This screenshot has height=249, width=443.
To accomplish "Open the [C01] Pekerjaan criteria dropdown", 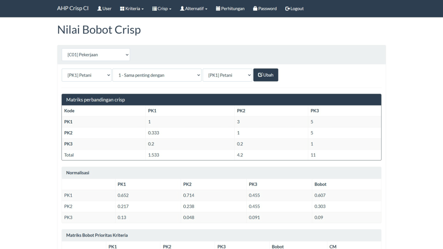I will tap(96, 55).
